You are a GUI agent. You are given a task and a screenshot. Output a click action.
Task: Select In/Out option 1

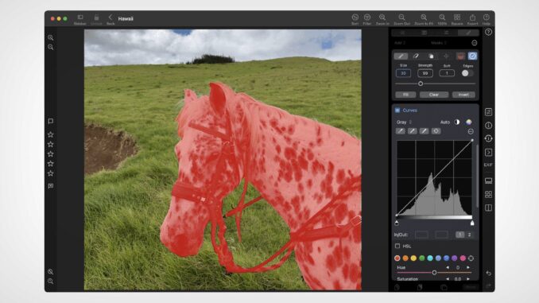[x=460, y=235]
